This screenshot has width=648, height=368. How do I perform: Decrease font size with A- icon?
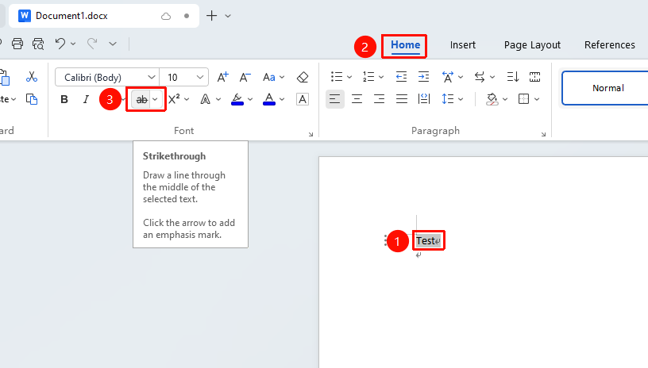coord(245,77)
